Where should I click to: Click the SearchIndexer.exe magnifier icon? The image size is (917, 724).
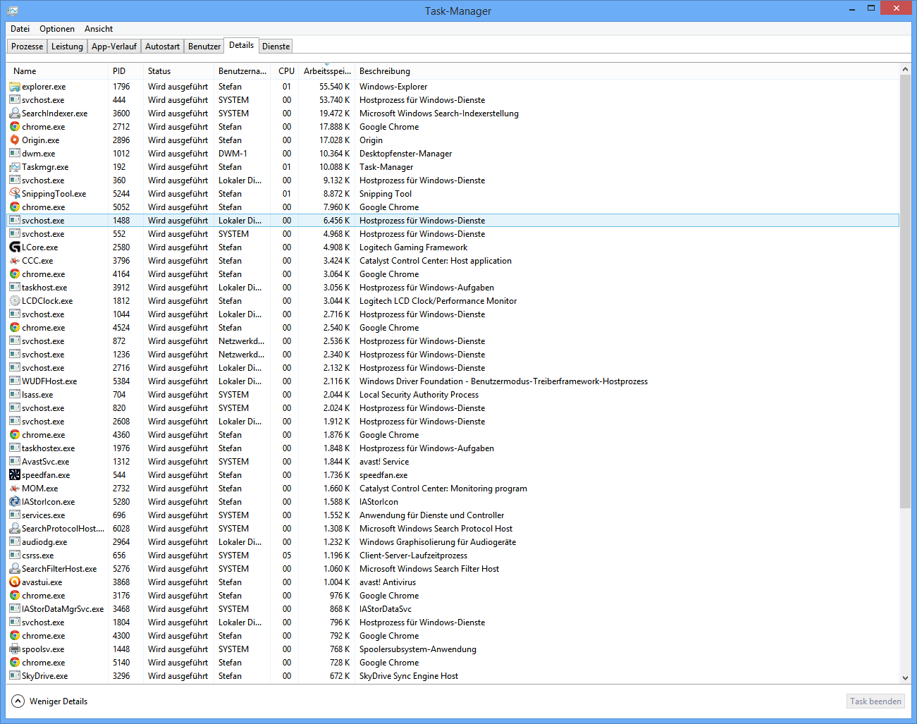15,113
